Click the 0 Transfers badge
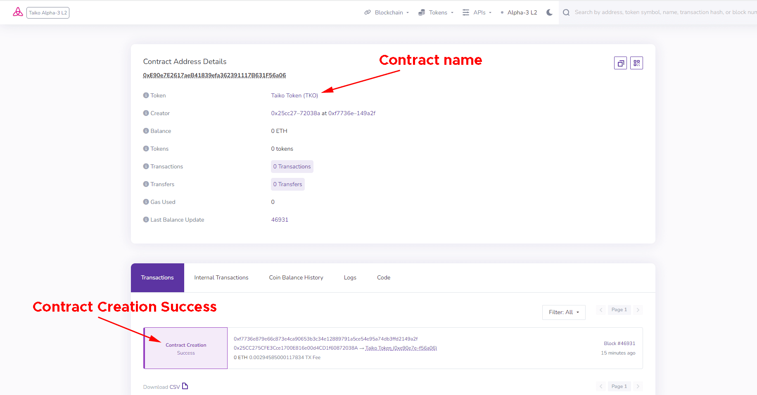 [288, 184]
